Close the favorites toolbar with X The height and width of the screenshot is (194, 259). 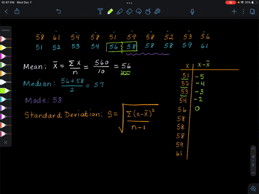[x=6, y=142]
